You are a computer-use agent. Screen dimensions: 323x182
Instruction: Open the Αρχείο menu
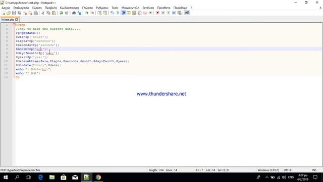(x=6, y=8)
